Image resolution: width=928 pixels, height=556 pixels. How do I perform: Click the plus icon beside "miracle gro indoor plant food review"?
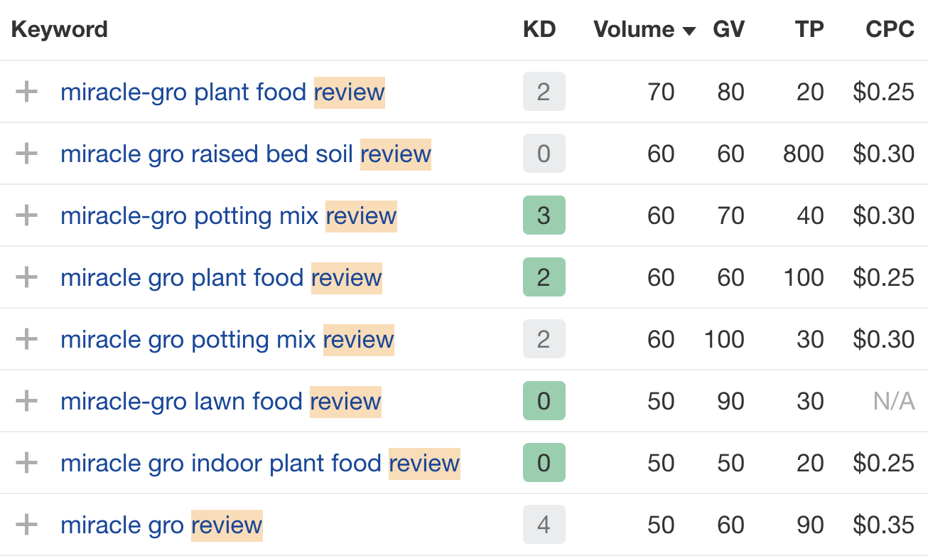coord(26,463)
